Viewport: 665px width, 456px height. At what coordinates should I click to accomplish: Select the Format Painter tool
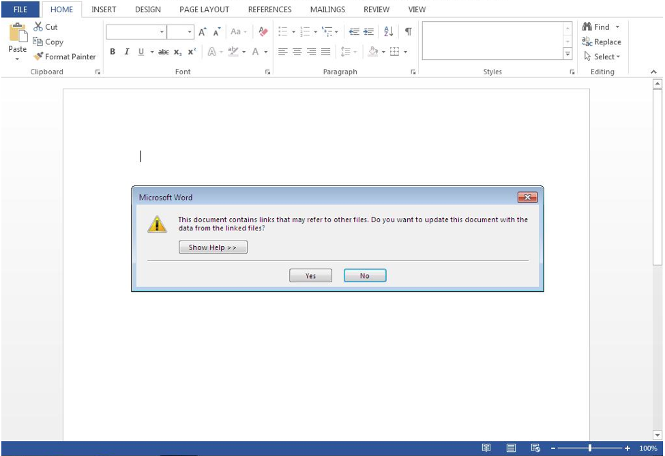click(x=65, y=57)
